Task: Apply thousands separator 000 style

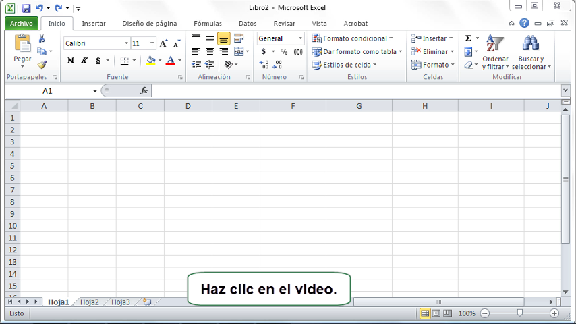Action: tap(298, 52)
